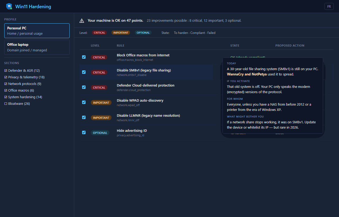
Task: Click IMPORTANT badge on Disable LLMNR row
Action: click(101, 118)
